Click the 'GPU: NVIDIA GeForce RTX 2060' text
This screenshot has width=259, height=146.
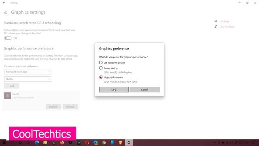(121, 82)
